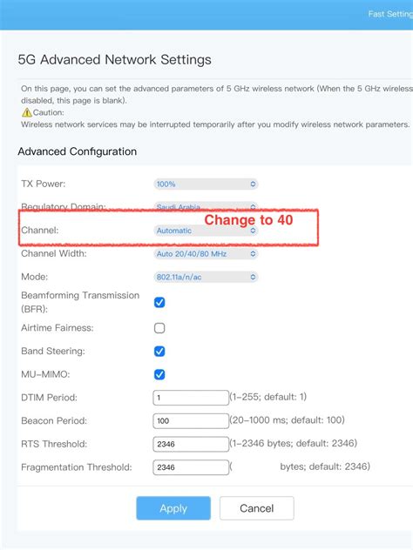Open the Fast Setting menu item
413x550 pixels.
pyautogui.click(x=390, y=14)
